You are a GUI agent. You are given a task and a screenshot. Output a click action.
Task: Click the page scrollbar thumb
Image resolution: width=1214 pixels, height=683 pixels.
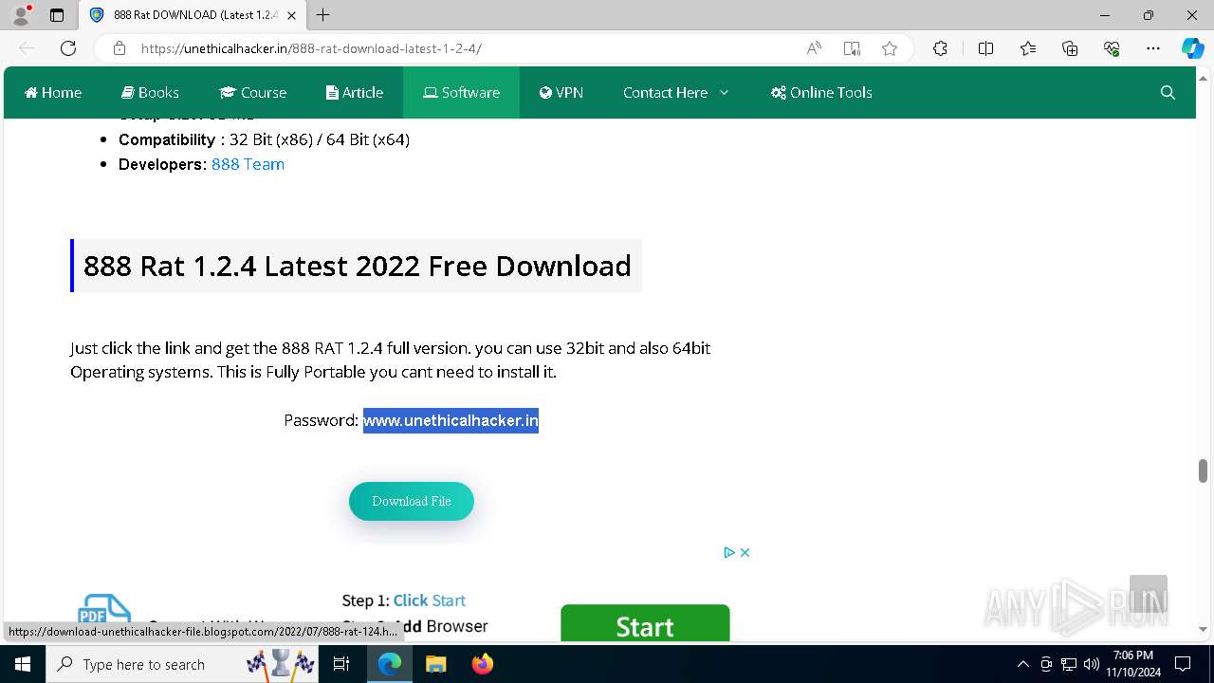click(1203, 471)
